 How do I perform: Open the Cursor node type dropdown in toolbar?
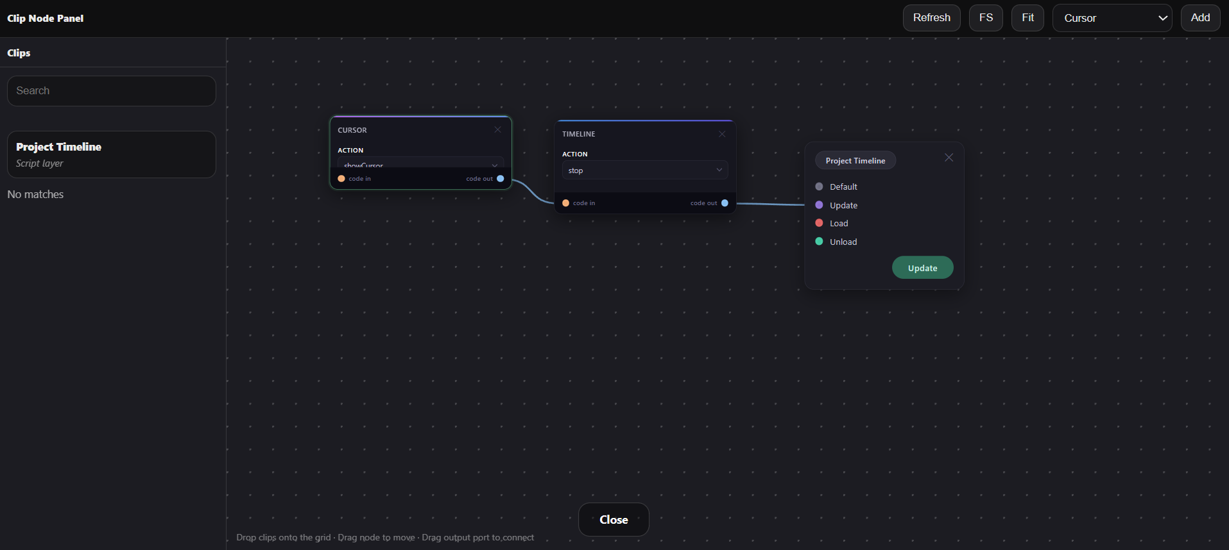pos(1112,18)
